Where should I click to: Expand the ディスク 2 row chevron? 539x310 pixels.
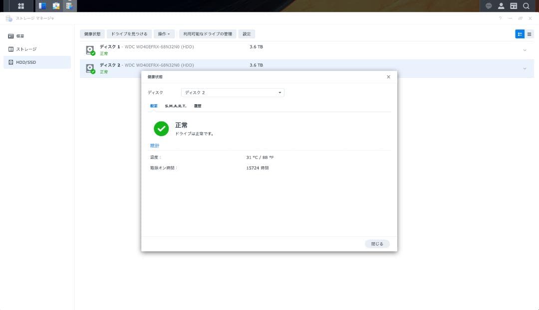point(525,69)
